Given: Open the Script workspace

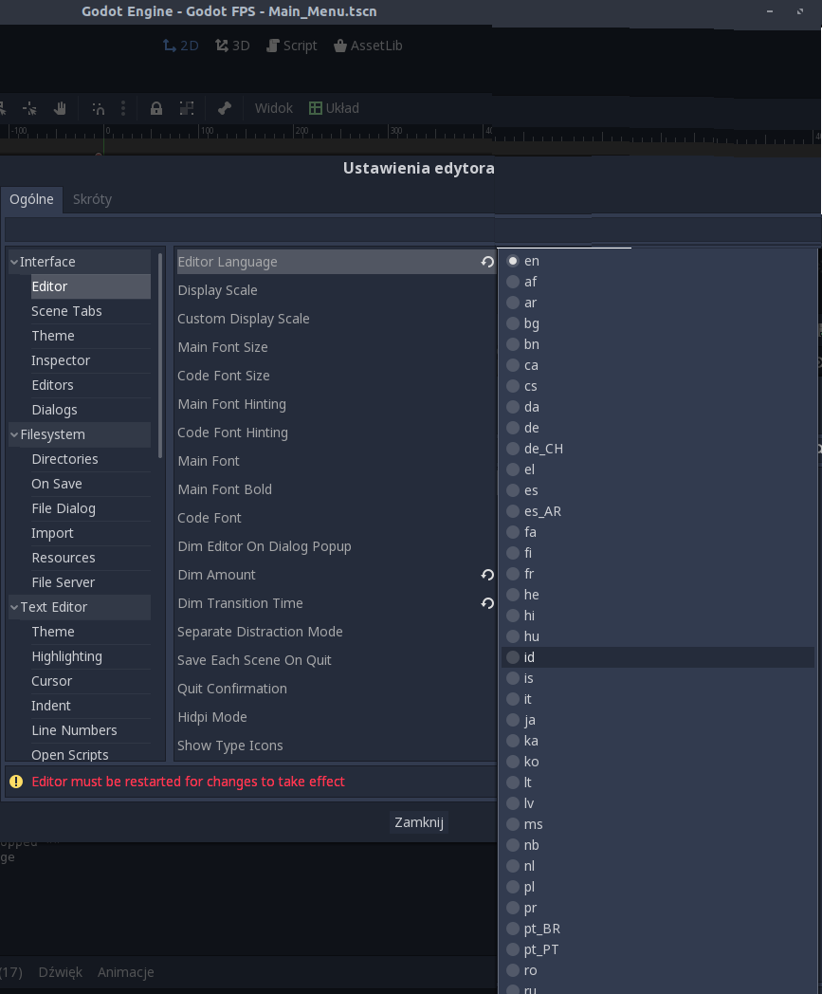Looking at the screenshot, I should coord(291,46).
